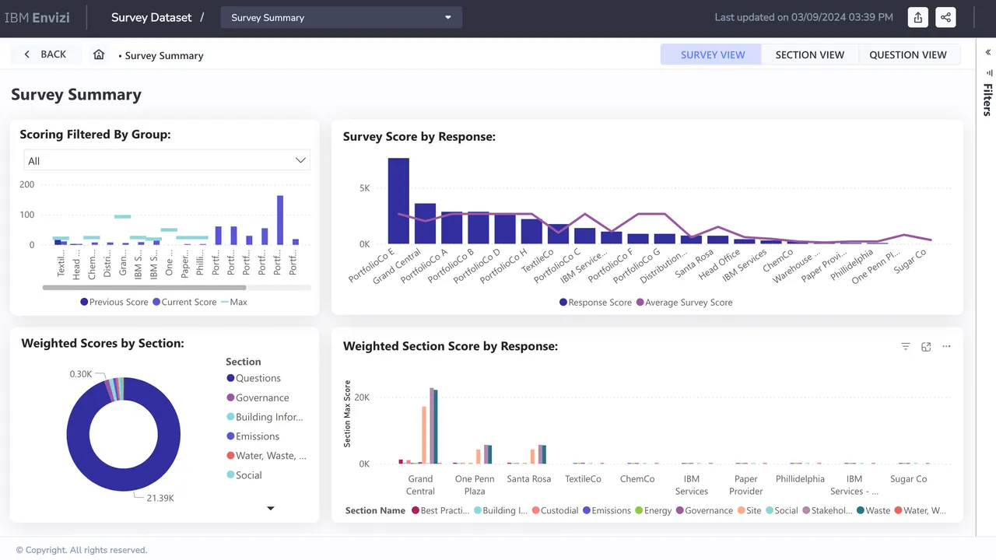Select Site legend in bottom chart

tap(749, 511)
